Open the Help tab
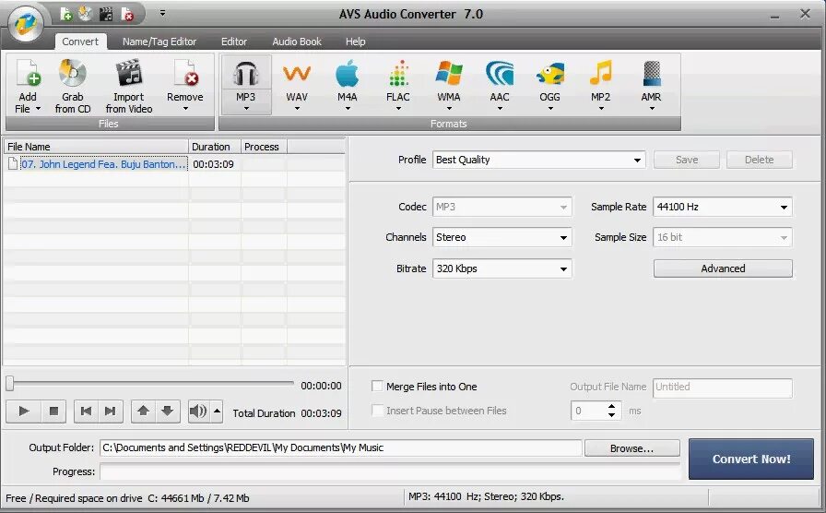This screenshot has width=826, height=513. click(355, 42)
